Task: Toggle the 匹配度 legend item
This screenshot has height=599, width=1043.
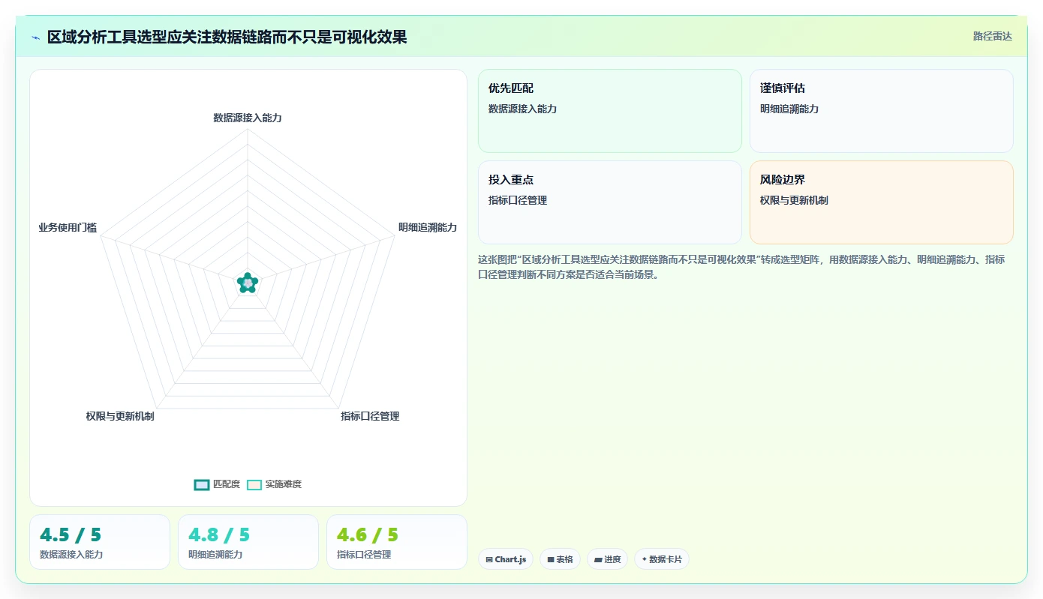Action: pos(217,484)
